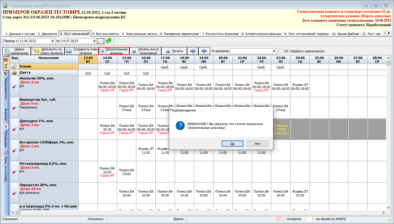The width and height of the screenshot is (394, 224).
Task: Select the Все vertical side tab
Action: pos(6,63)
